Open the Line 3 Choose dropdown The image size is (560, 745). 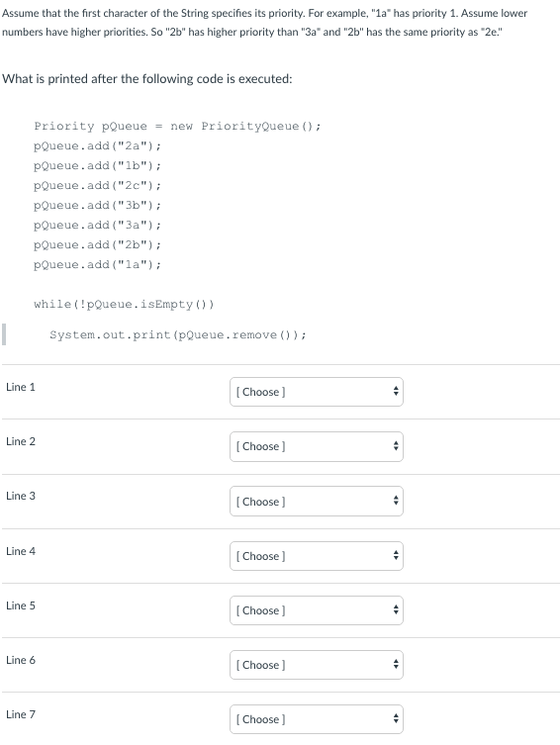[317, 502]
